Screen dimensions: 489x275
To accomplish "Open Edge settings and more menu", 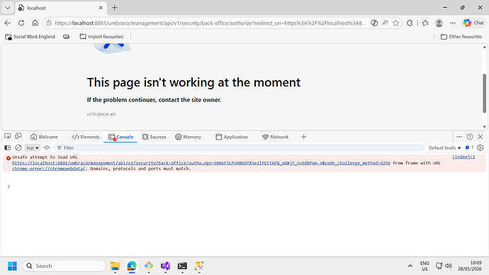I will [x=453, y=23].
